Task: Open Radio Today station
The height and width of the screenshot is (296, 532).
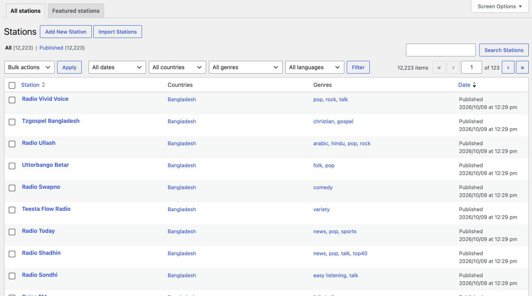Action: point(38,231)
